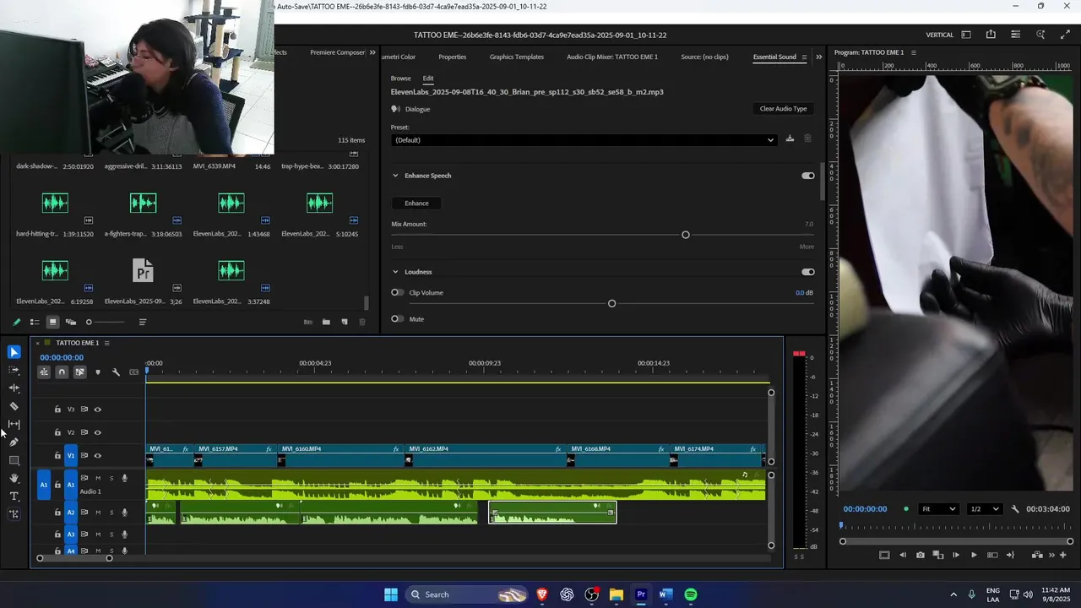Expand hidden tabs next to Essential Sound
This screenshot has height=608, width=1081.
point(818,57)
